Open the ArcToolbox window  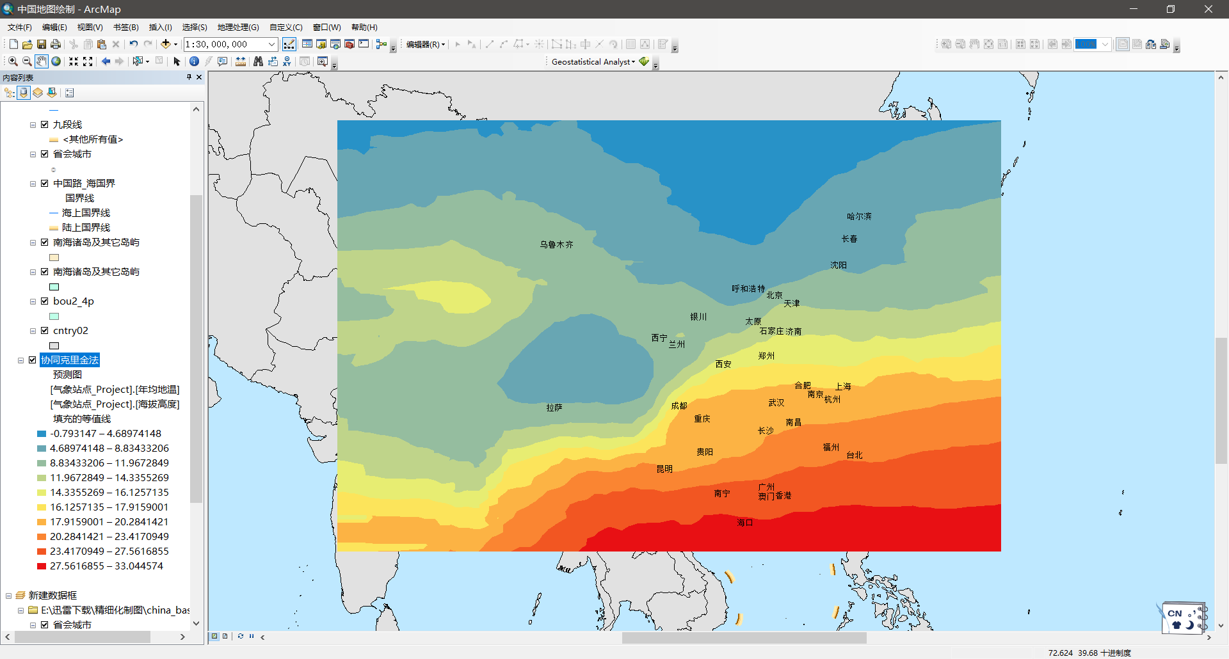[349, 44]
